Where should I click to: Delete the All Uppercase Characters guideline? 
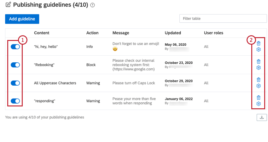259,80
